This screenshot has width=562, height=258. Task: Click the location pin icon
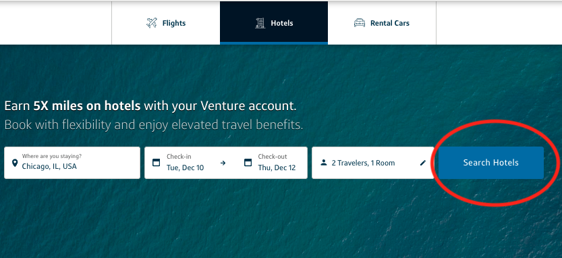click(15, 163)
